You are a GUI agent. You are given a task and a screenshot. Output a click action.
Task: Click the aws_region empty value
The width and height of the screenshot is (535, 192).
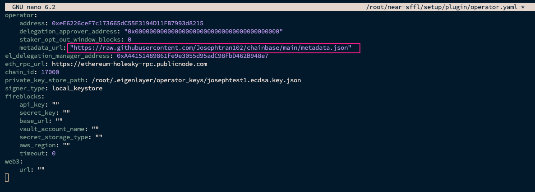point(66,145)
